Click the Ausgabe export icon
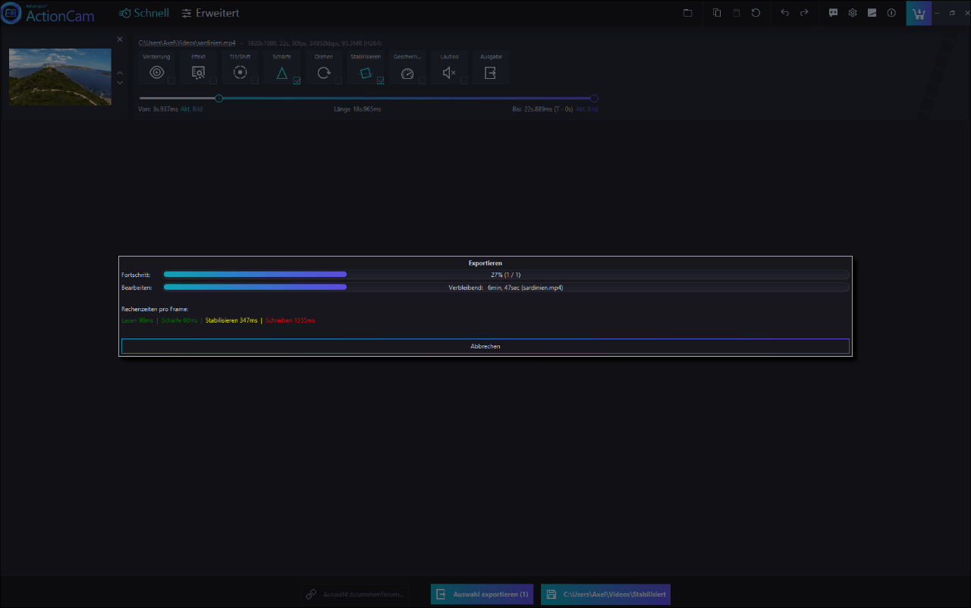This screenshot has width=971, height=608. (491, 73)
